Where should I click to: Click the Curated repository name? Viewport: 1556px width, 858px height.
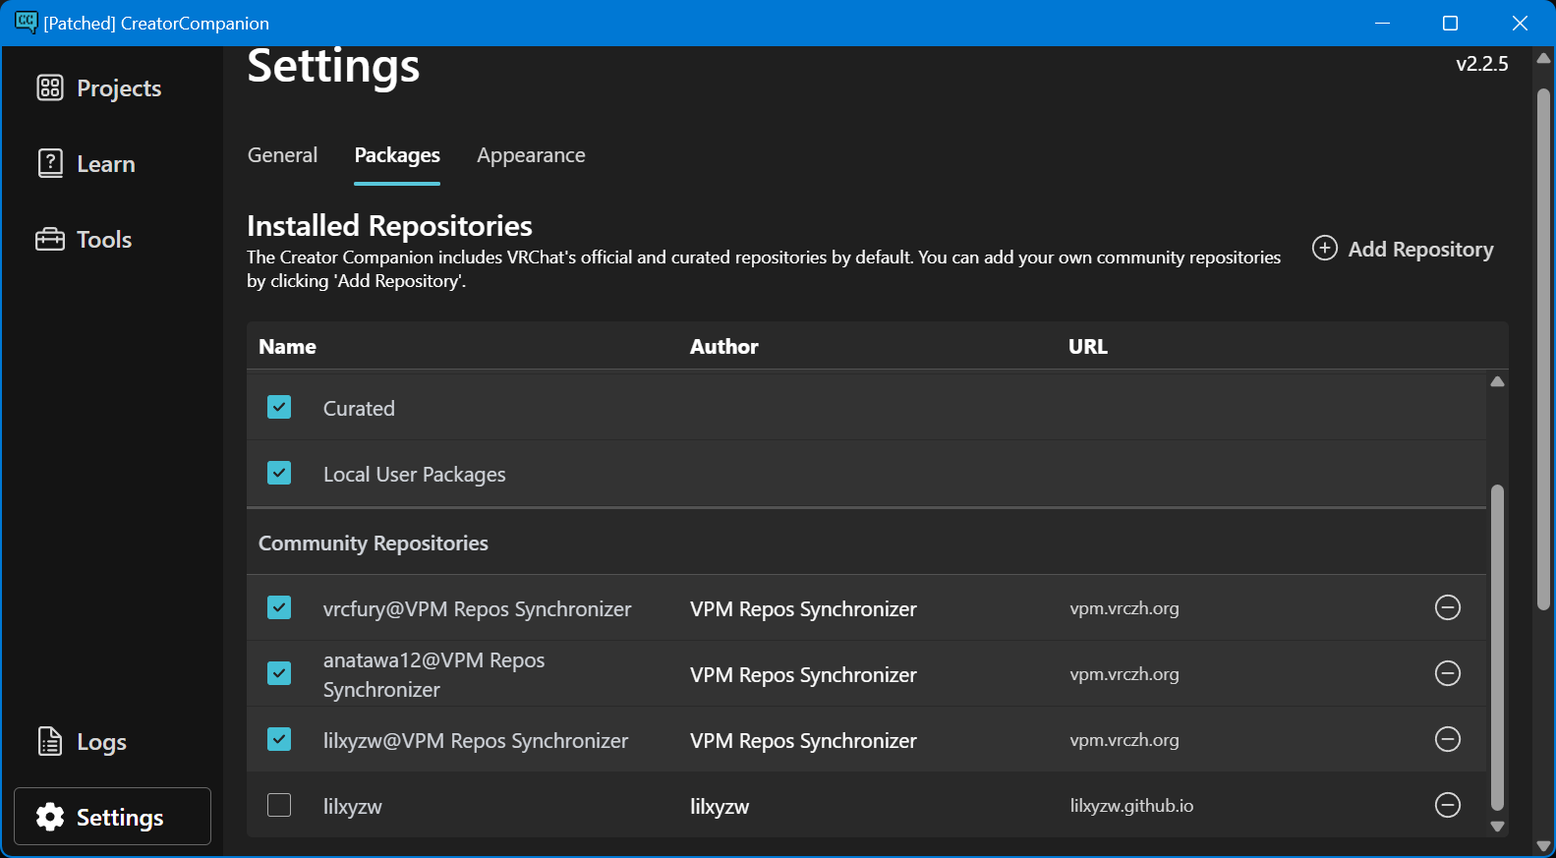pos(359,408)
